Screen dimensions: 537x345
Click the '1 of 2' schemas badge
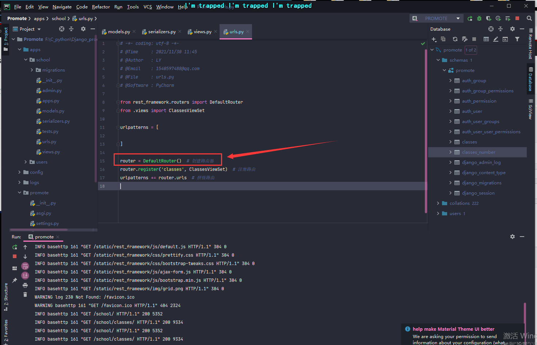tap(471, 50)
